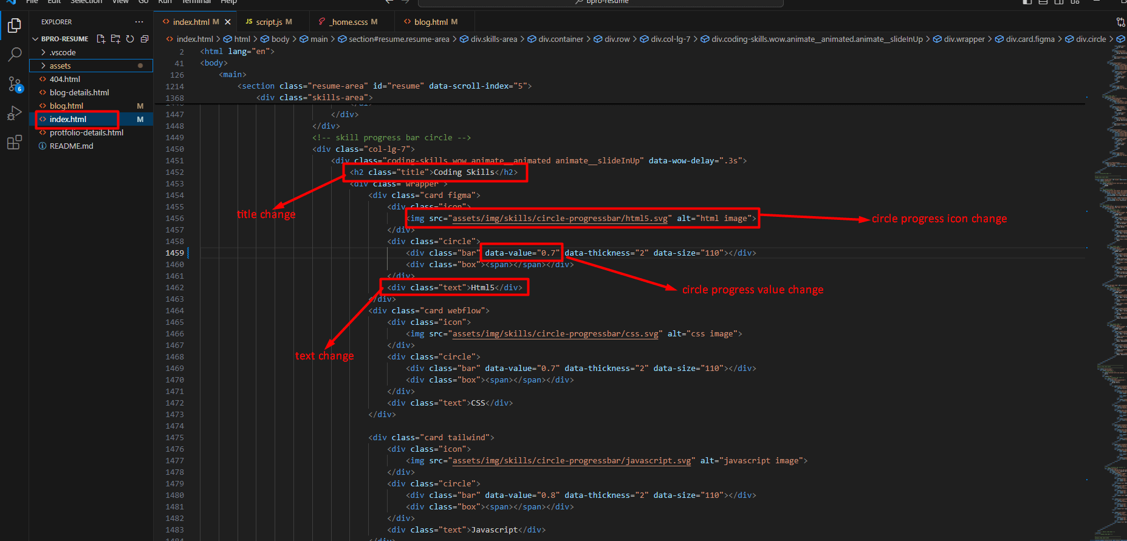Click div.row breadcrumb
The width and height of the screenshot is (1127, 541).
(x=612, y=39)
